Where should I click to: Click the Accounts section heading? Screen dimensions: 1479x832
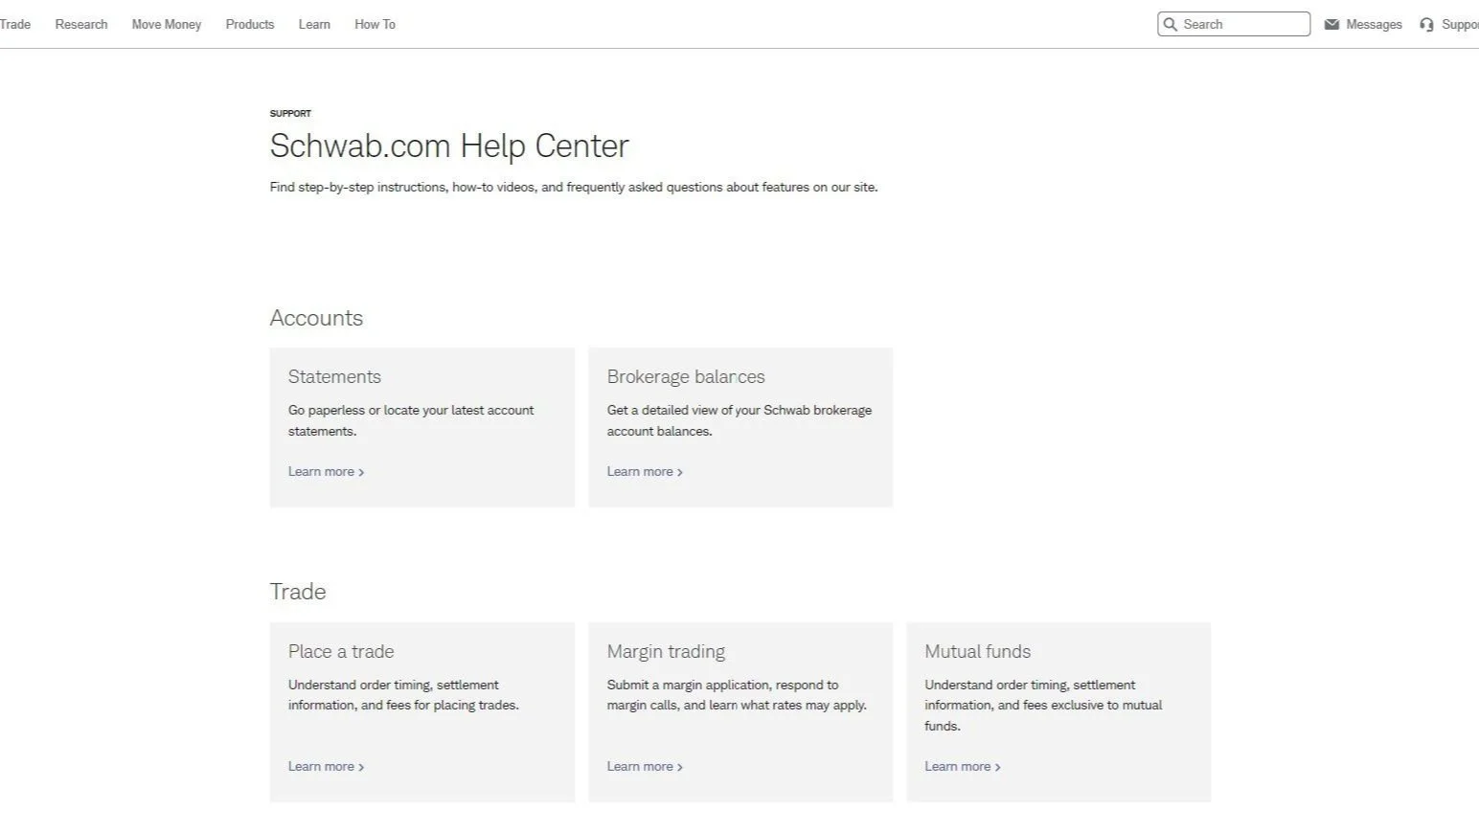(316, 318)
